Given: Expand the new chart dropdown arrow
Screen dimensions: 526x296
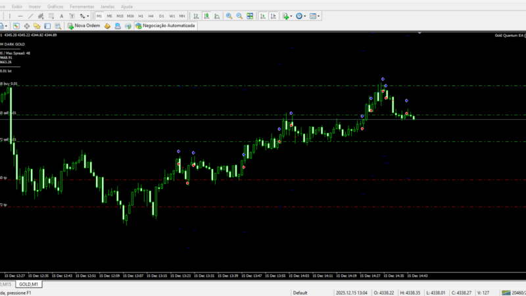Looking at the screenshot, I should 6,26.
